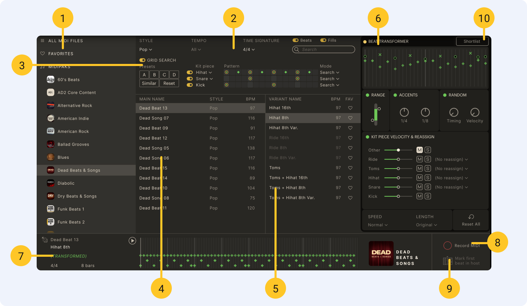Click the Similar button
This screenshot has width=527, height=306.
(x=149, y=83)
